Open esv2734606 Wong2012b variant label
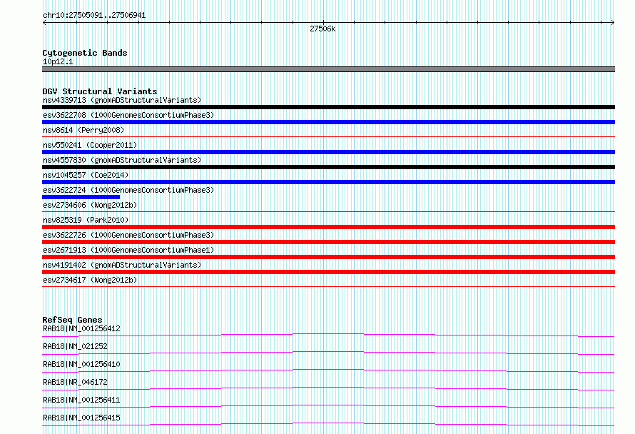The image size is (635, 434). point(90,205)
